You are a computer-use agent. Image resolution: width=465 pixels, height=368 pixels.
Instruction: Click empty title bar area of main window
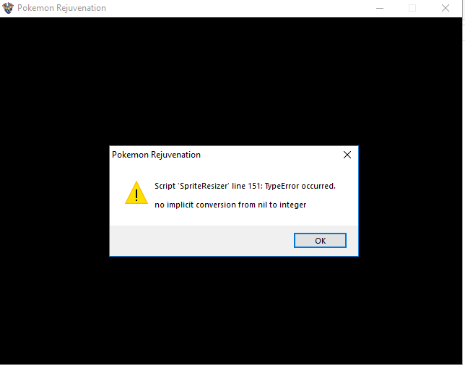point(238,8)
